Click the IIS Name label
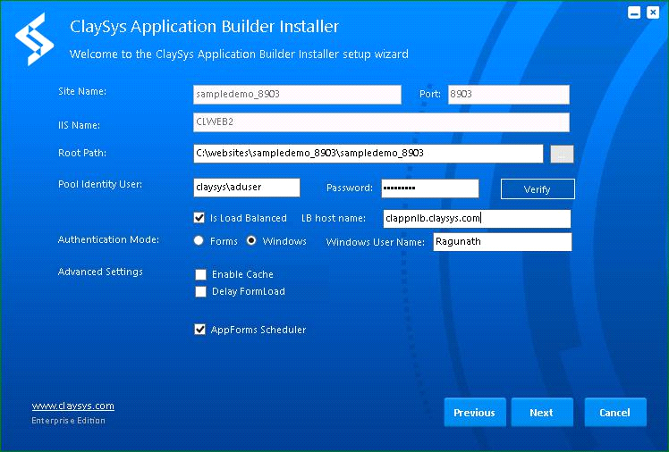Viewport: 669px width, 452px height. coord(79,125)
